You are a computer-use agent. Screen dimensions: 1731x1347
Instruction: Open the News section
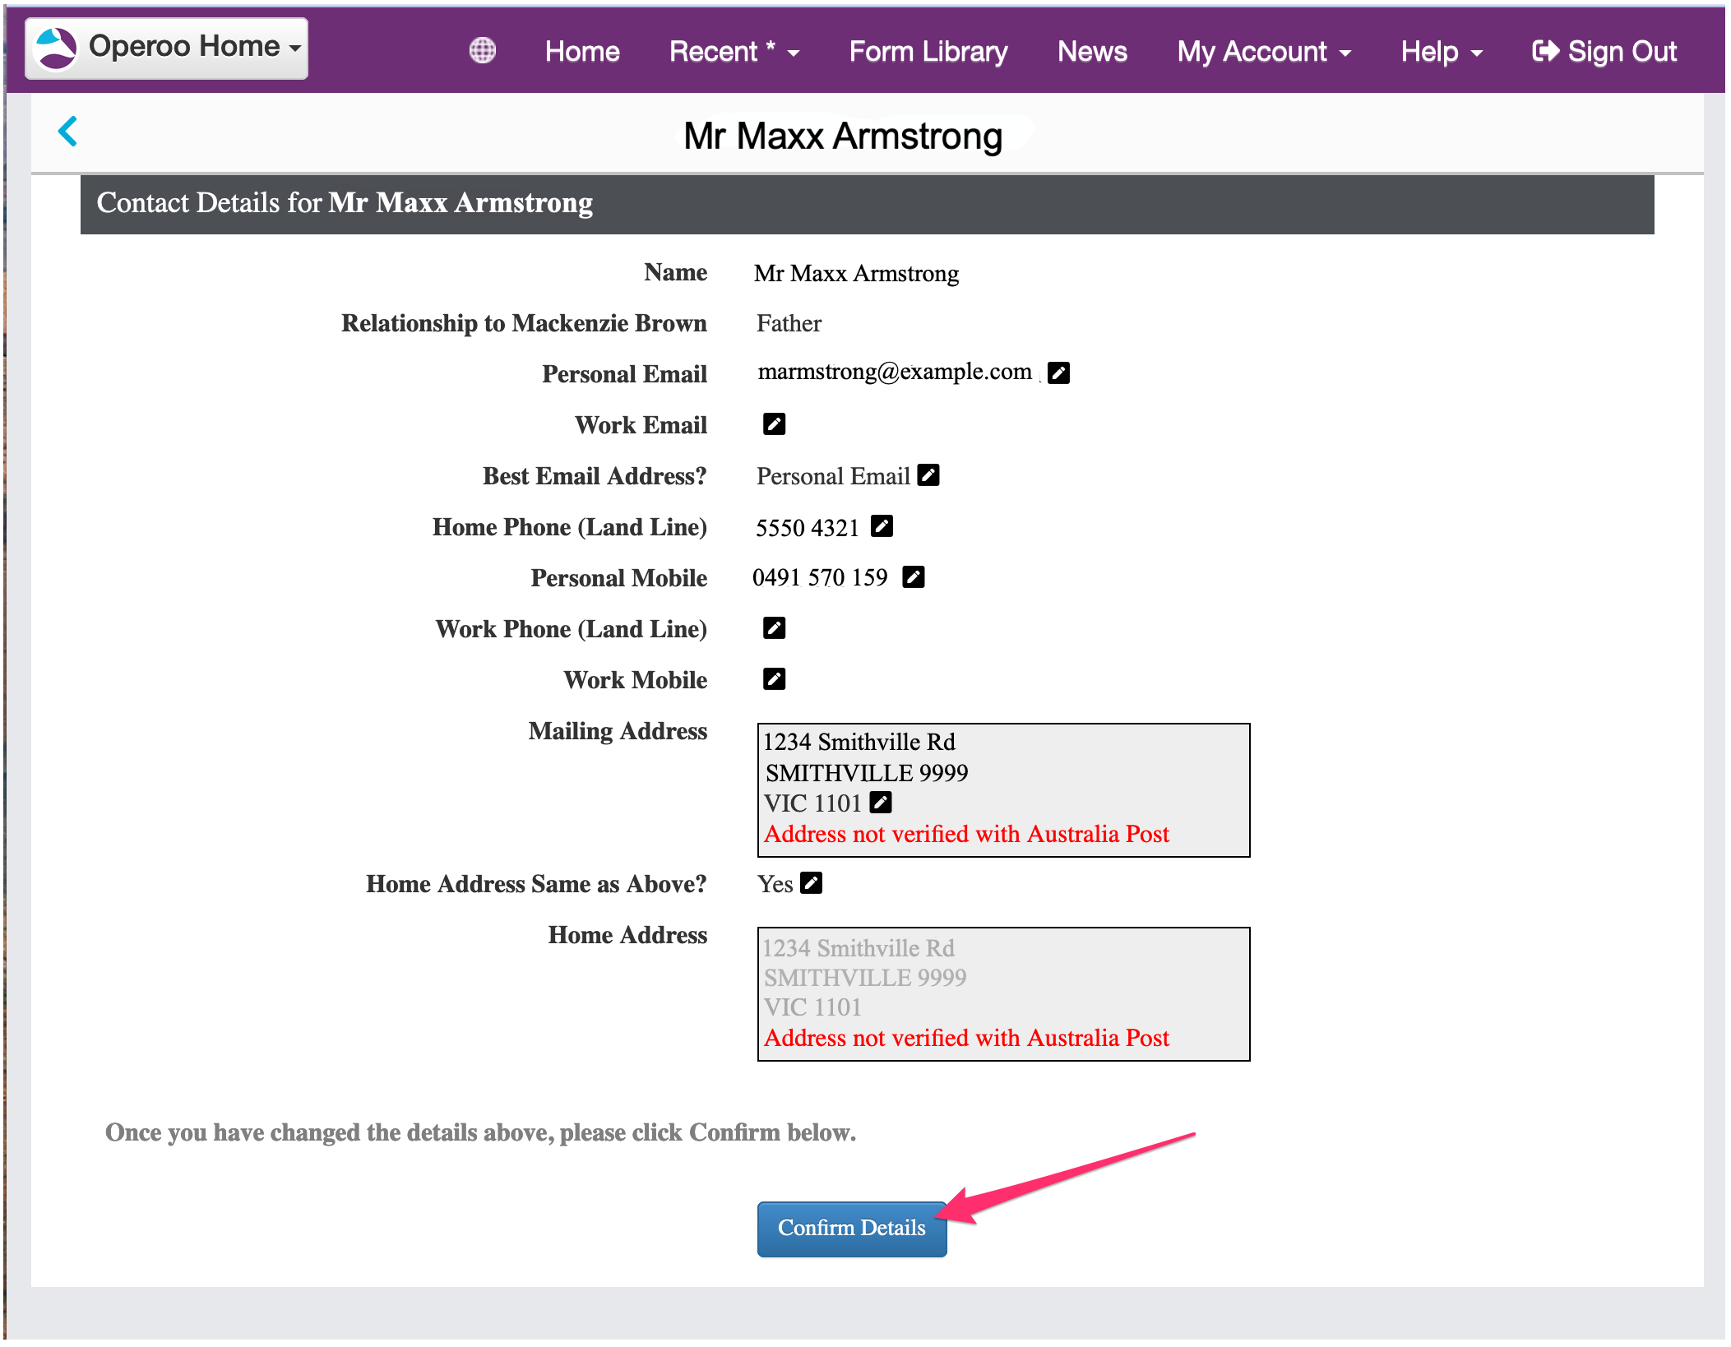pos(1091,52)
